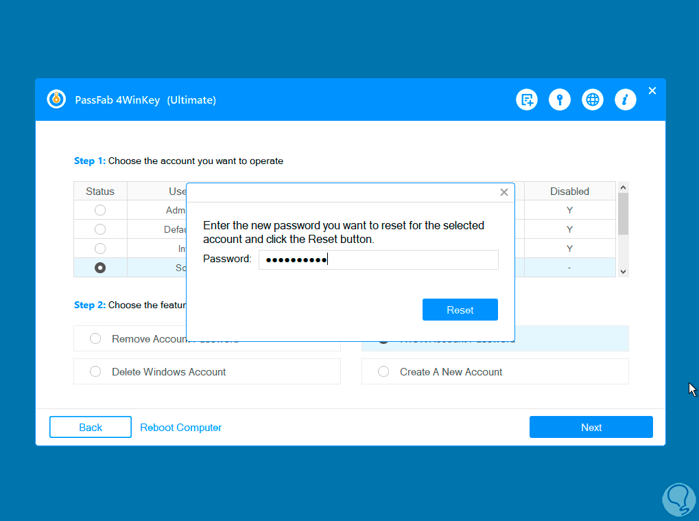Close the PassFab 4WinKey window
The width and height of the screenshot is (699, 521).
tap(652, 91)
